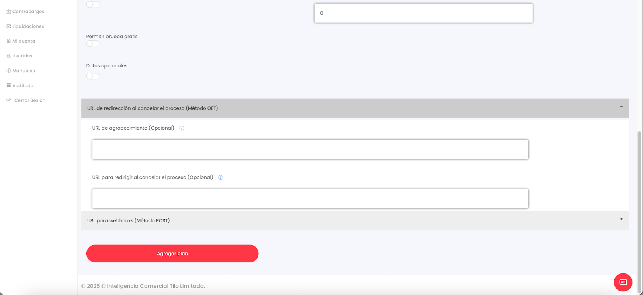Viewport: 643px width, 295px height.
Task: Click the Contracargos sidebar icon
Action: point(9,12)
